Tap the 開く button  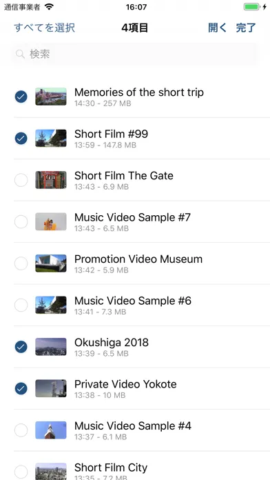218,28
